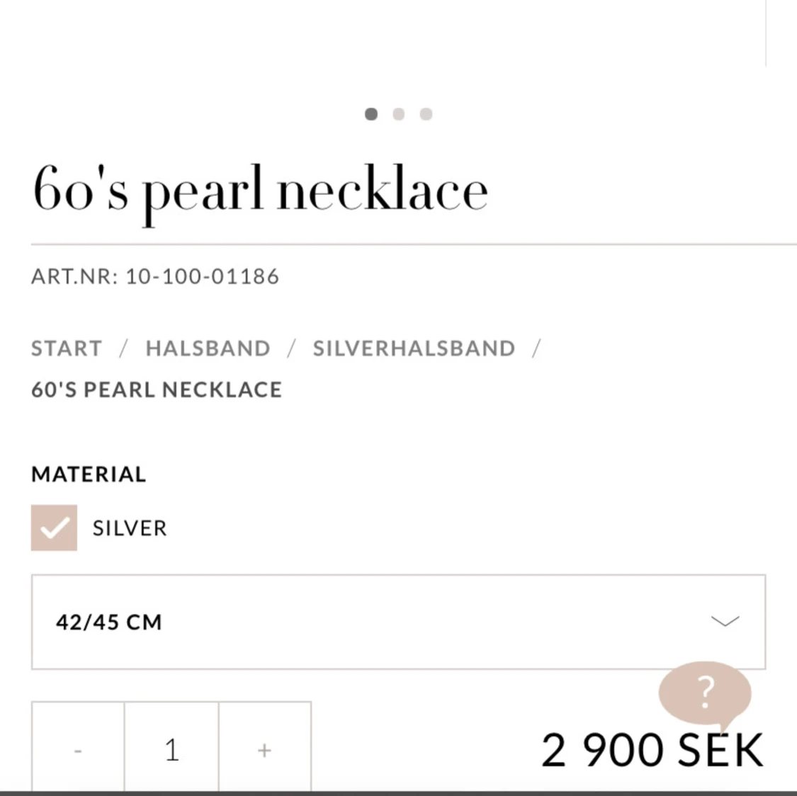Image resolution: width=797 pixels, height=796 pixels.
Task: Click the SILVER material label text
Action: [x=130, y=528]
